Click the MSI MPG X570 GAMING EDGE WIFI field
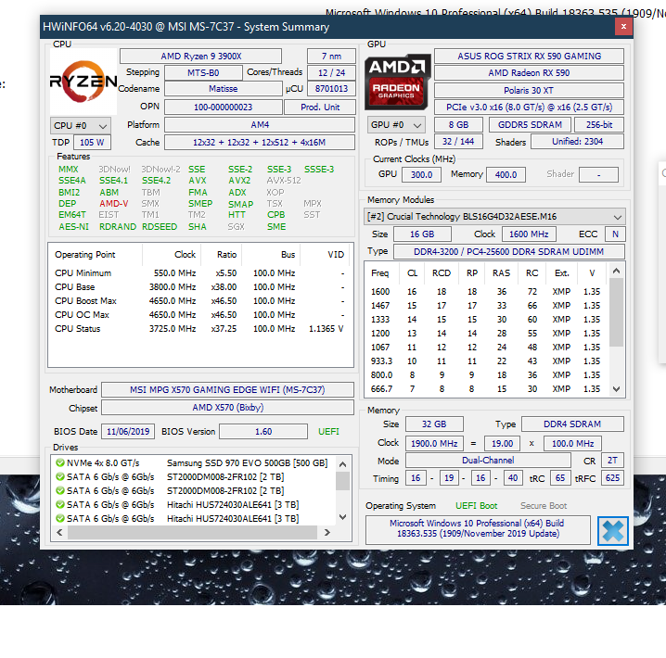The width and height of the screenshot is (666, 658). coord(227,389)
